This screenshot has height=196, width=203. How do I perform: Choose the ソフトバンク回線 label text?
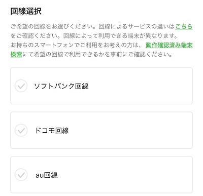coord(61,86)
